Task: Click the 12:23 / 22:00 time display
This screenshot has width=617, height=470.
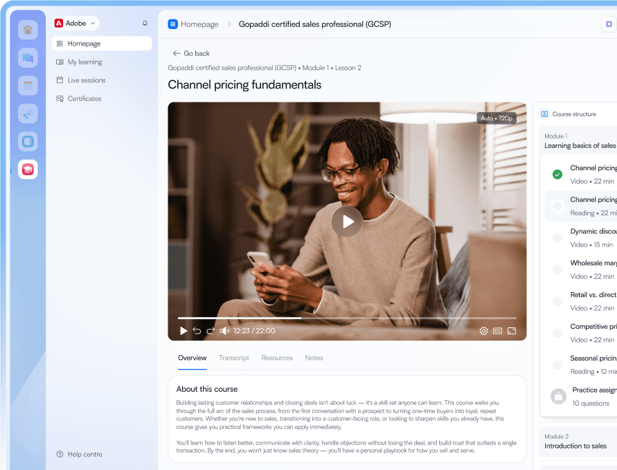Action: (254, 331)
